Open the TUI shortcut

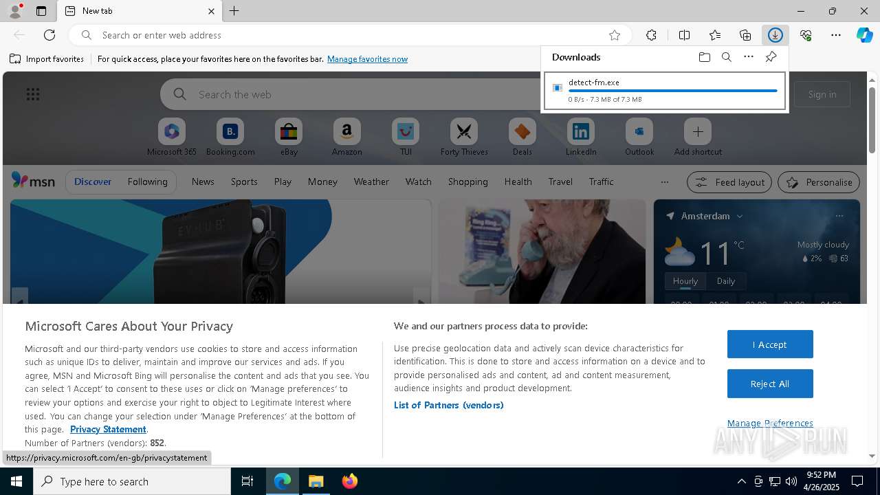[406, 137]
